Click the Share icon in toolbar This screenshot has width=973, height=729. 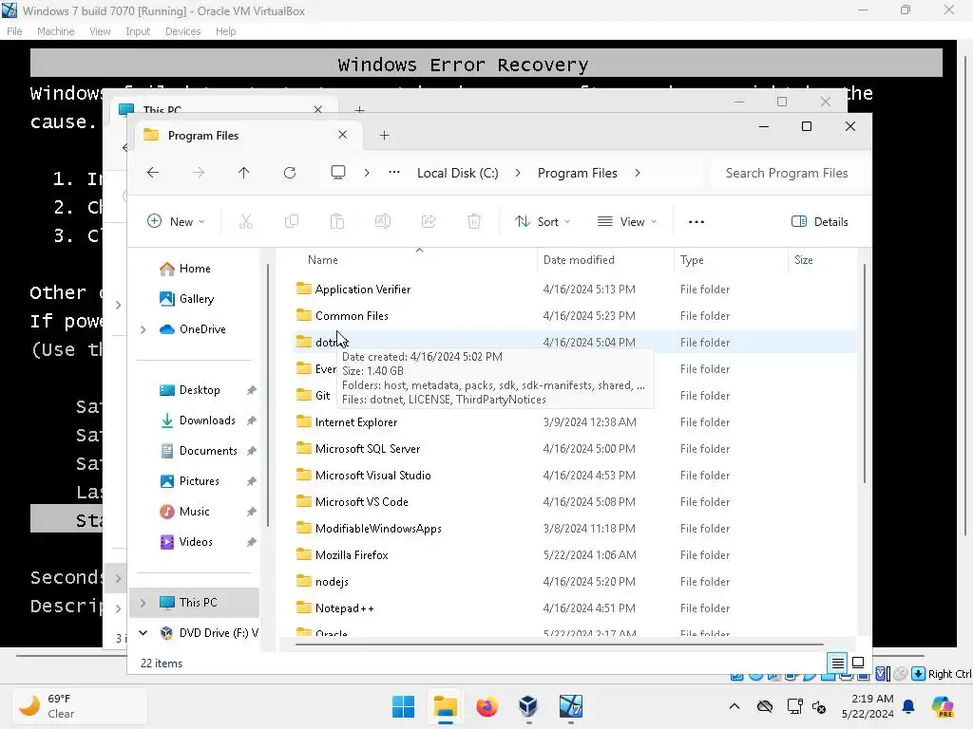(429, 221)
